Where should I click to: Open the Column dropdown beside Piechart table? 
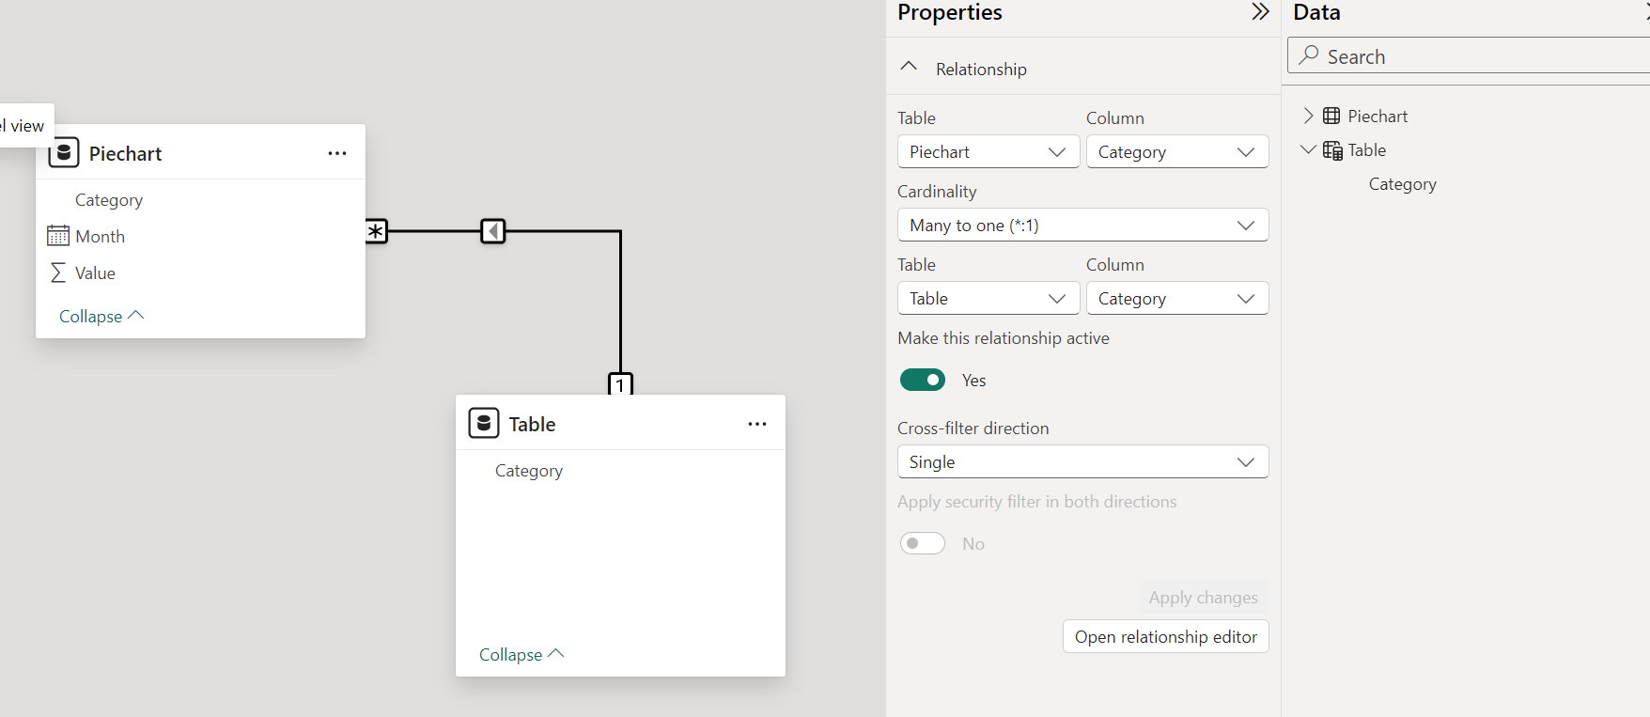click(x=1177, y=151)
